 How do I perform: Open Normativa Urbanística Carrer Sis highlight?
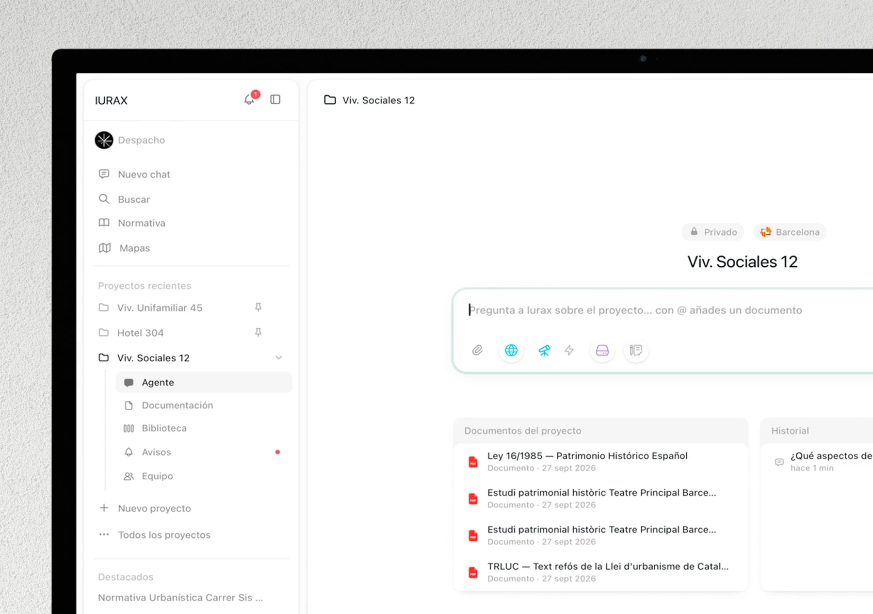[180, 598]
